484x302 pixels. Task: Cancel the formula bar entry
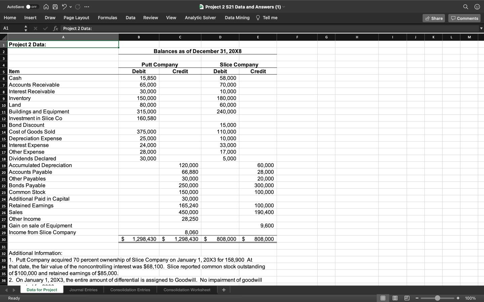pos(35,29)
